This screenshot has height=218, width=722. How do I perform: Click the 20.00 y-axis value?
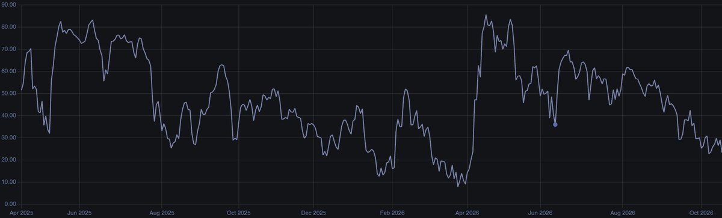(9, 160)
